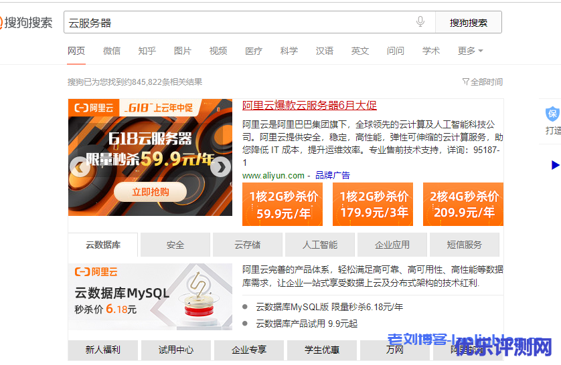
Task: Select the 云数据库 product tab
Action: 103,245
